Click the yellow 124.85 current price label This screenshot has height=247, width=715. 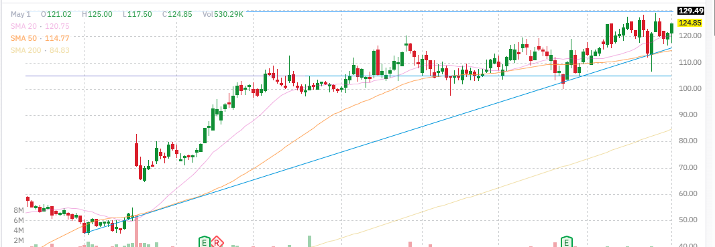tap(690, 23)
